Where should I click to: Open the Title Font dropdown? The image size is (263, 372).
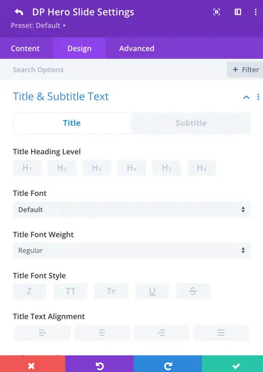point(131,210)
